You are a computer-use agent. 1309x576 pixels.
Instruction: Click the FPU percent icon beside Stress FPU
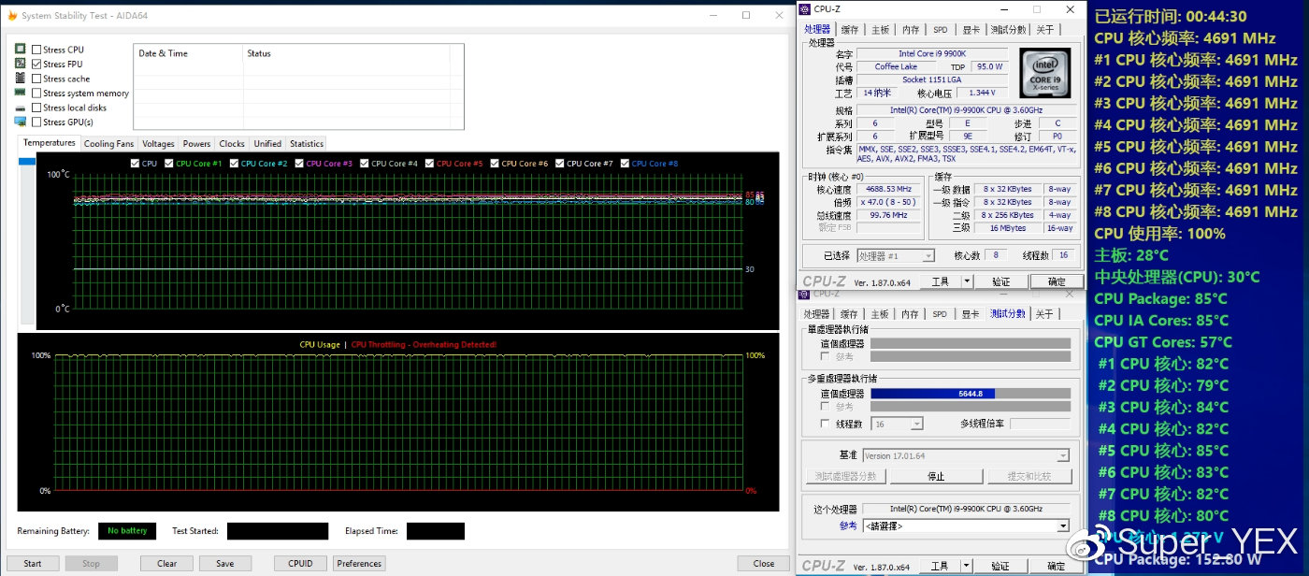pos(21,64)
